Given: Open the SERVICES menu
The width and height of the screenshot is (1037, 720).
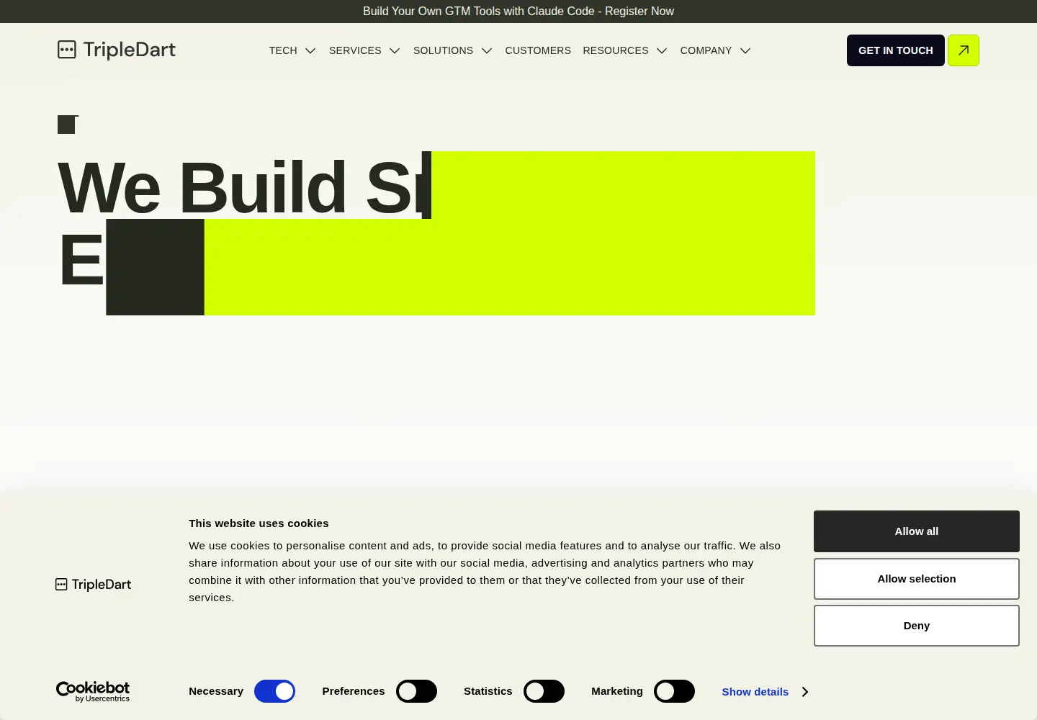Looking at the screenshot, I should pos(355,50).
